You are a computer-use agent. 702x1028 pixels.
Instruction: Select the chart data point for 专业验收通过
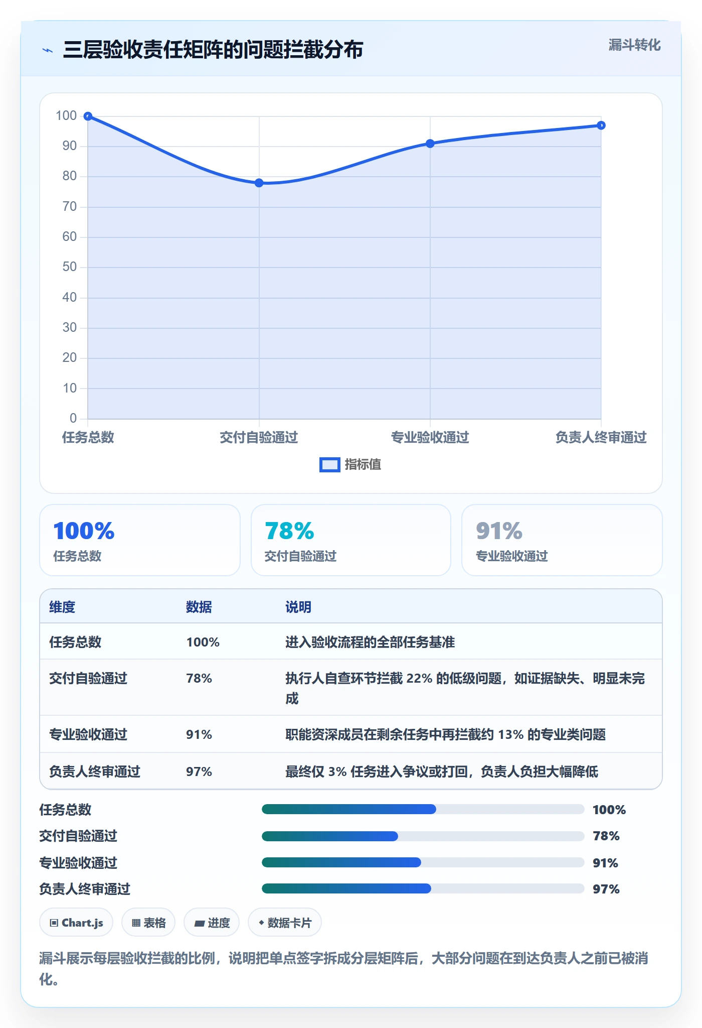click(430, 144)
